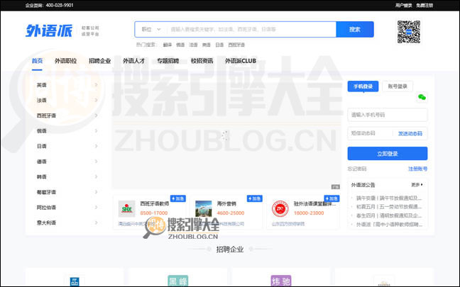Image resolution: width=460 pixels, height=287 pixels.
Task: Click the green WeChat login icon
Action: click(422, 97)
